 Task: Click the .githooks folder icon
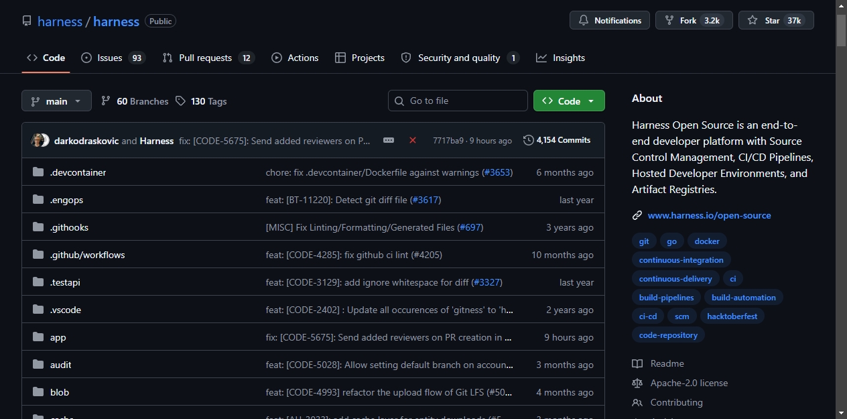pos(38,227)
